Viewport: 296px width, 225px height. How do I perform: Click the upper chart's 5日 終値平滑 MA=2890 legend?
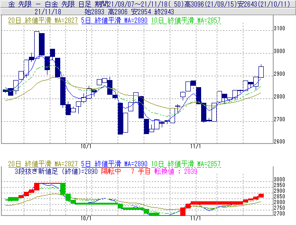(114, 20)
